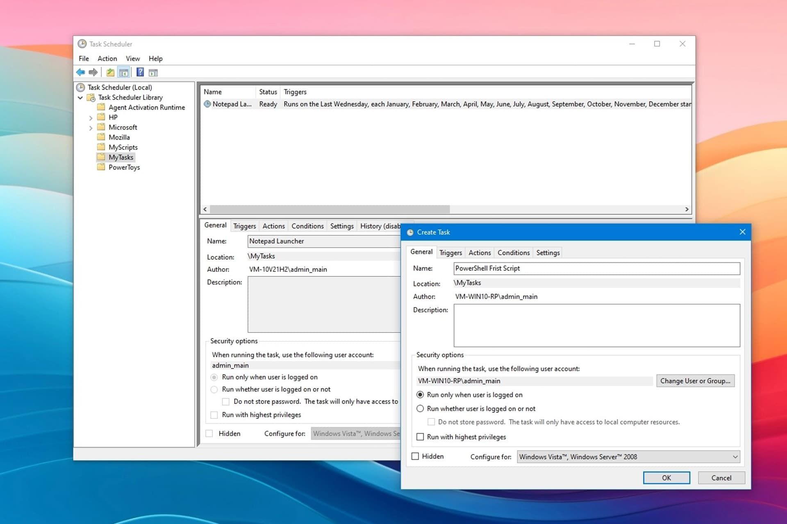Open the View menu
Viewport: 787px width, 524px height.
click(x=132, y=59)
